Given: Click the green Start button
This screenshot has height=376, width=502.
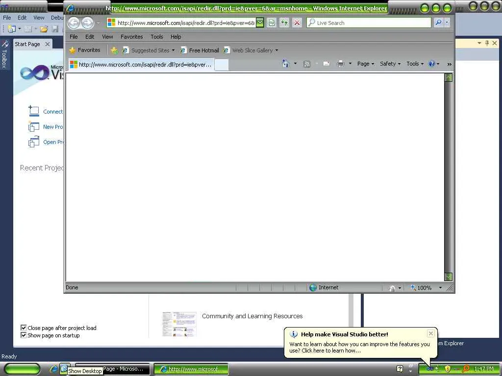Looking at the screenshot, I should (22, 369).
